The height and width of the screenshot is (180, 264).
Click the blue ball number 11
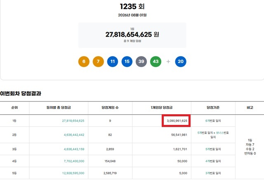pos(113,61)
